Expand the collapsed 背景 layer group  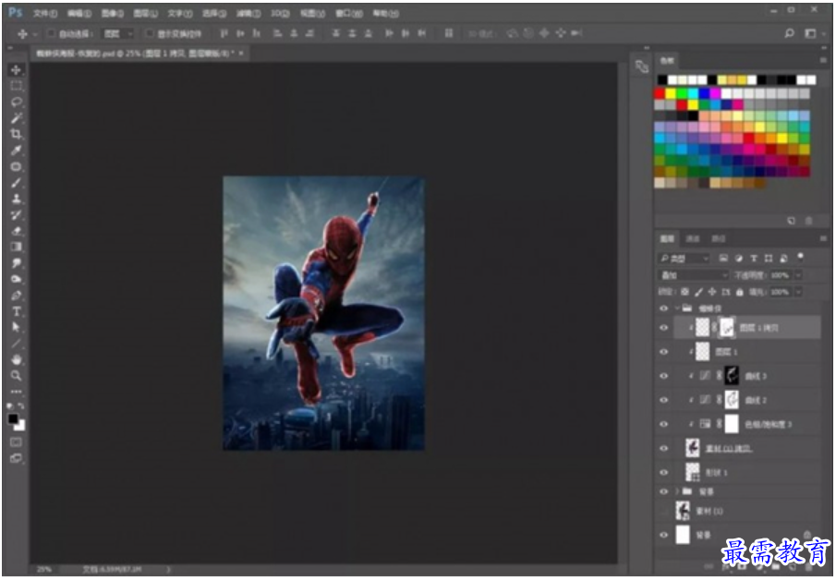(677, 490)
